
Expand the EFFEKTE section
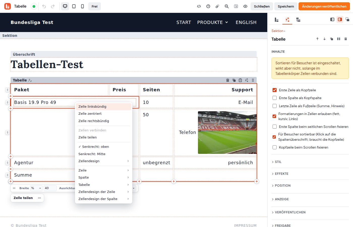[x=310, y=174]
